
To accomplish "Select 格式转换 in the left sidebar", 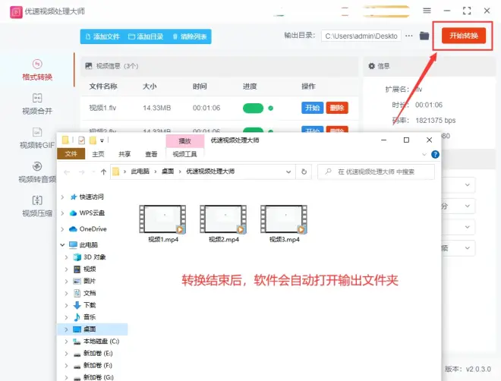I will [x=37, y=70].
